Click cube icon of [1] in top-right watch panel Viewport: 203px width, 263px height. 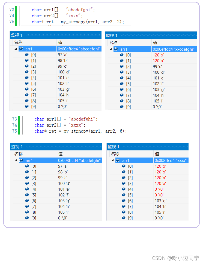click(x=122, y=61)
